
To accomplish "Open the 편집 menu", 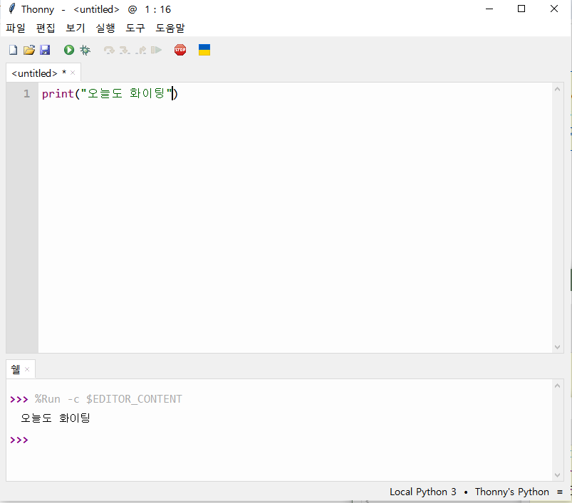I will pos(46,28).
